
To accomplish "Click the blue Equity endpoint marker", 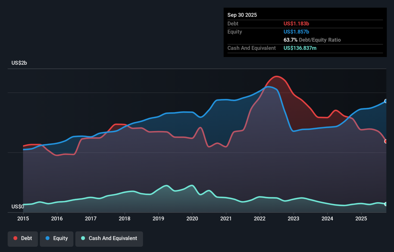I will (x=386, y=101).
